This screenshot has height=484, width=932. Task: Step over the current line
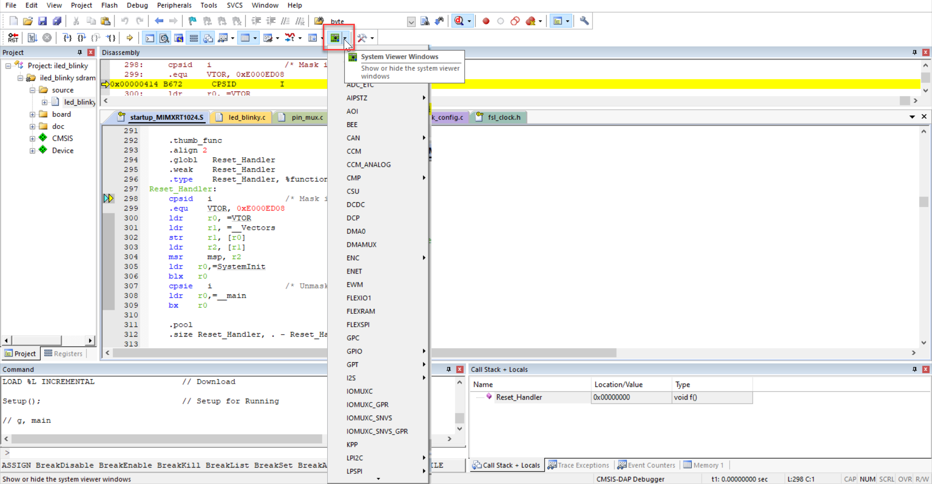point(81,37)
